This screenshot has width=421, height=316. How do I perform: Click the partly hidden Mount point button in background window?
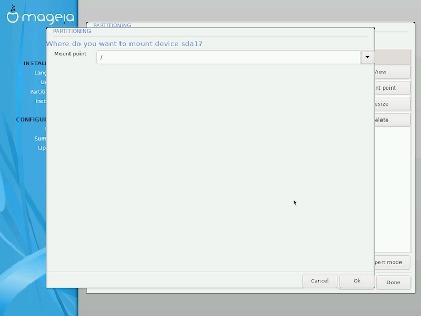(392, 88)
